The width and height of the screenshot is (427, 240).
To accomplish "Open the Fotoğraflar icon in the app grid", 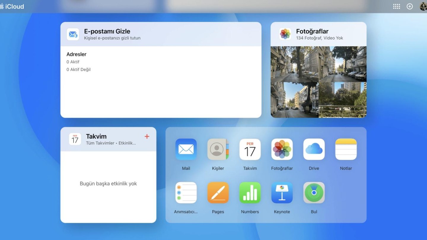I will (x=282, y=149).
